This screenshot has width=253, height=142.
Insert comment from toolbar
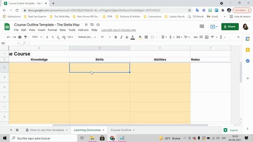[201, 37]
